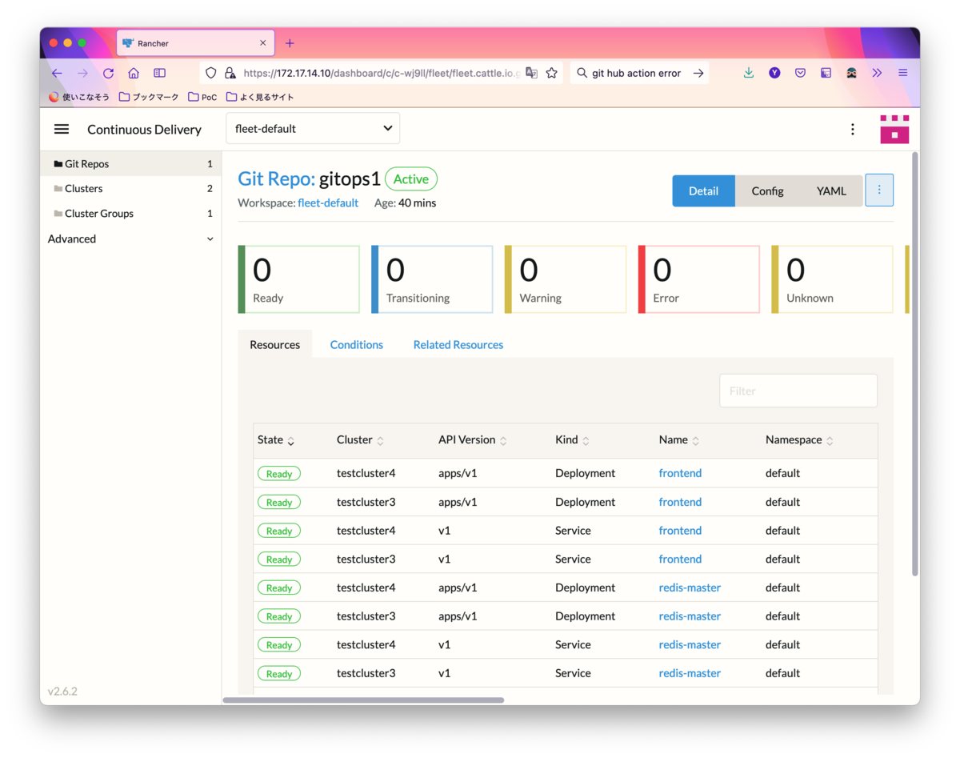Open the fleet-default workspace dropdown
Image resolution: width=960 pixels, height=758 pixels.
[x=313, y=128]
